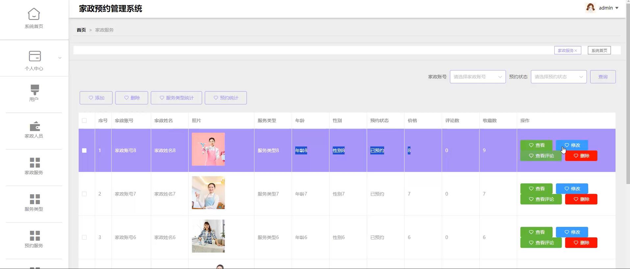Click red 删除 for 家政账号6 row
630x269 pixels.
click(x=581, y=243)
